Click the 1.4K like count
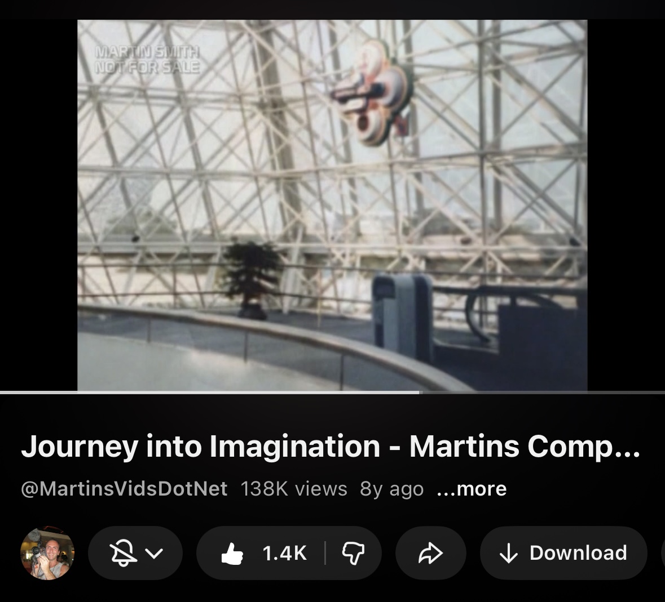Screen dimensions: 665x602 (x=284, y=554)
